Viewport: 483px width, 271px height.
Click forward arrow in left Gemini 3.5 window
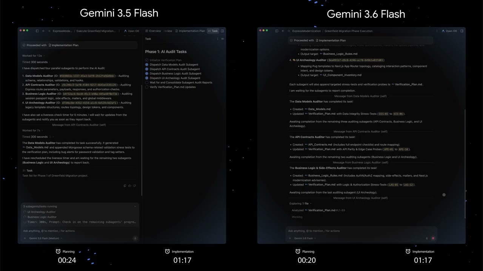[x=49, y=31]
